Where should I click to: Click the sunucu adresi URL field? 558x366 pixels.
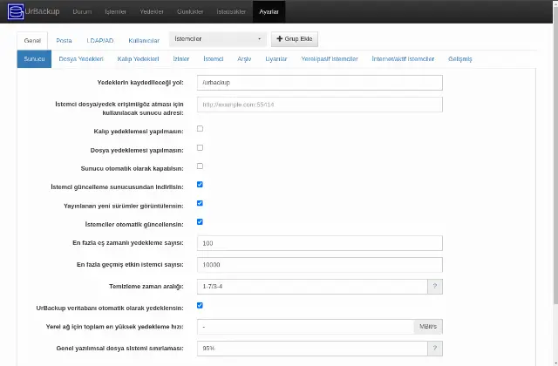pyautogui.click(x=320, y=105)
